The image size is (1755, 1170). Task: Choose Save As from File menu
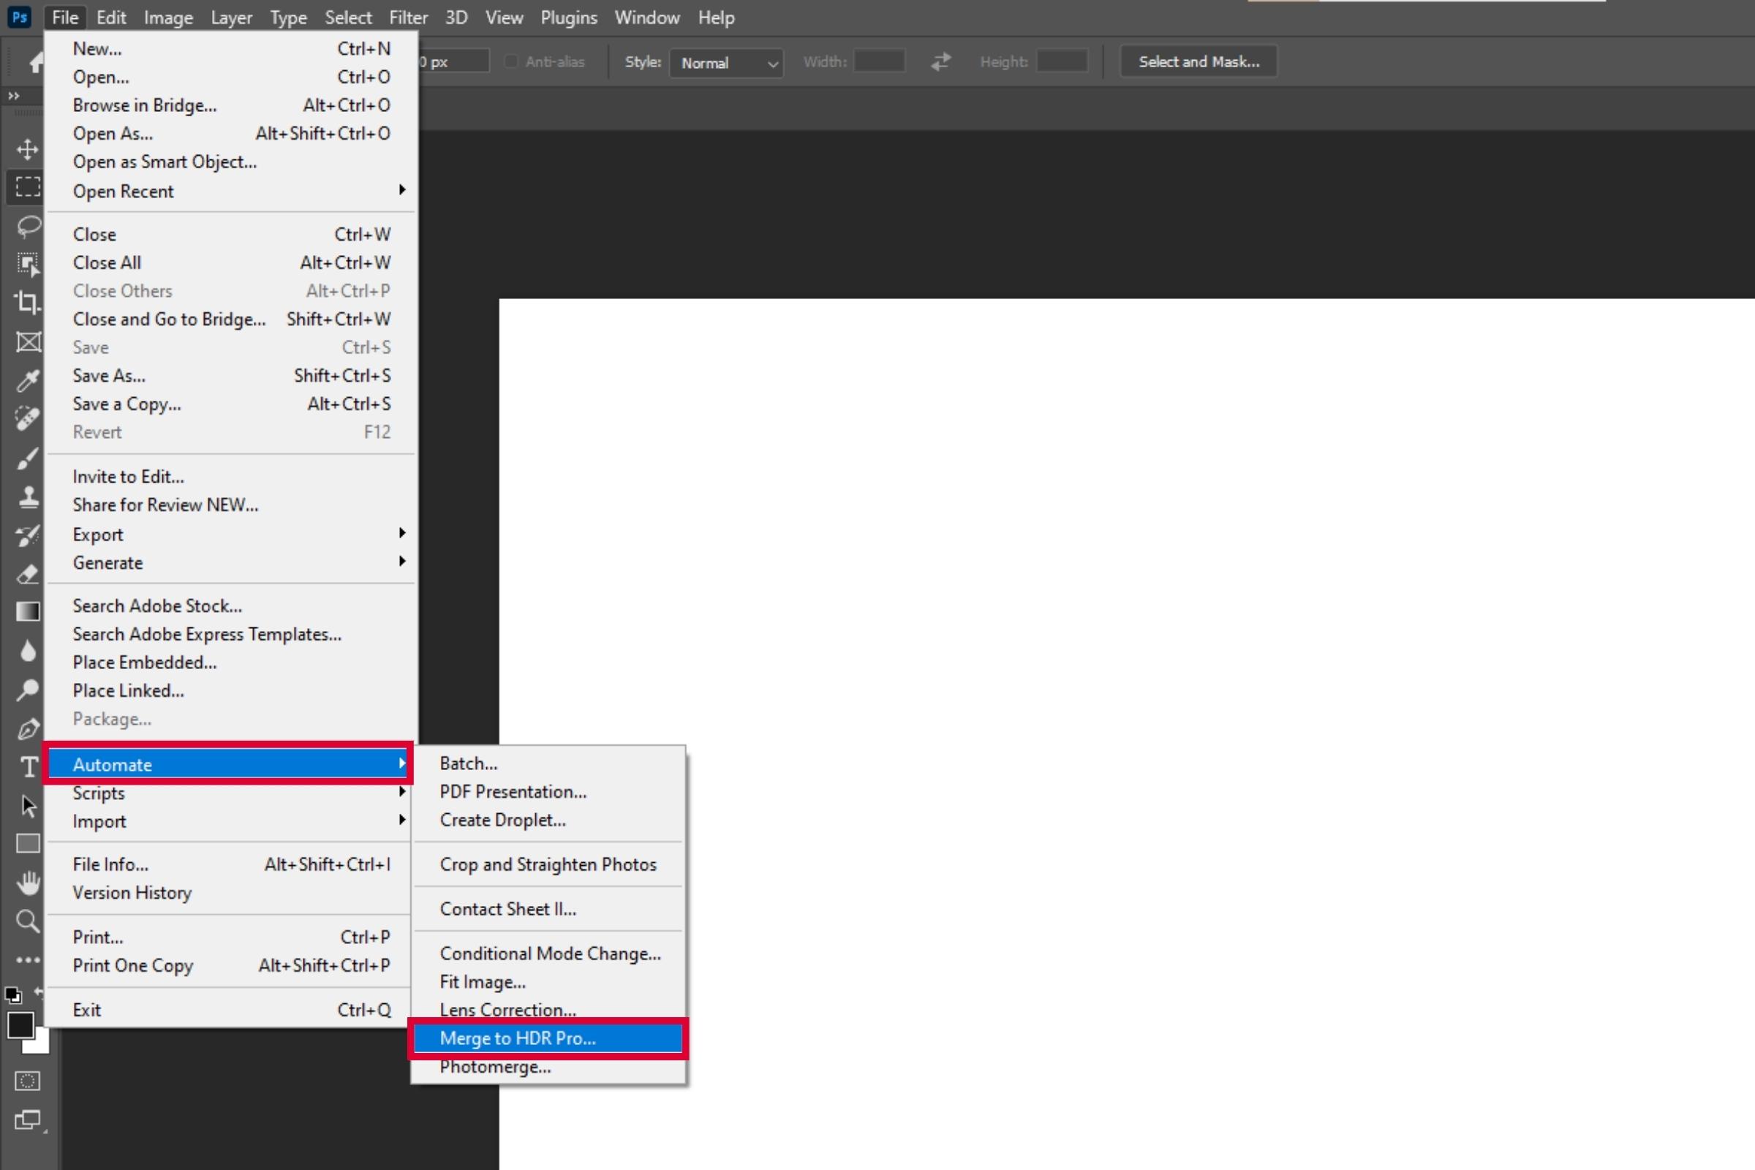click(231, 375)
